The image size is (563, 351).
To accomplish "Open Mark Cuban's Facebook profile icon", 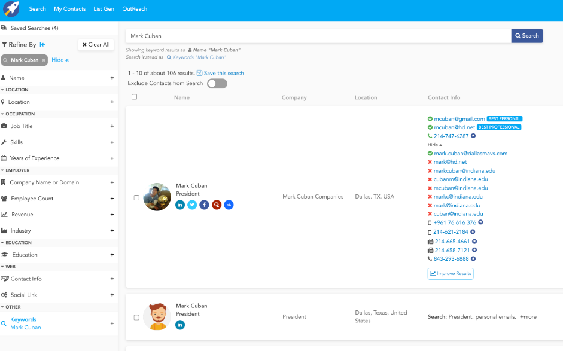I will click(x=204, y=205).
